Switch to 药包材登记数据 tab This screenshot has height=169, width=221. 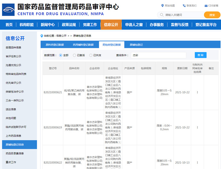click(x=112, y=45)
